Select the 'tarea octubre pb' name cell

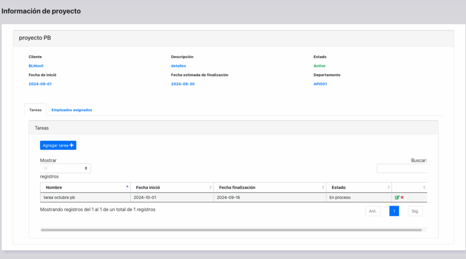(x=85, y=197)
